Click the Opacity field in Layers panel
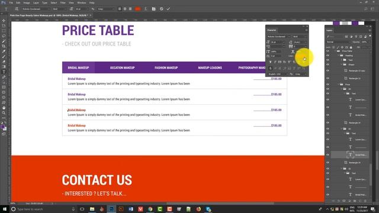This screenshot has width=379, height=213. point(365,42)
